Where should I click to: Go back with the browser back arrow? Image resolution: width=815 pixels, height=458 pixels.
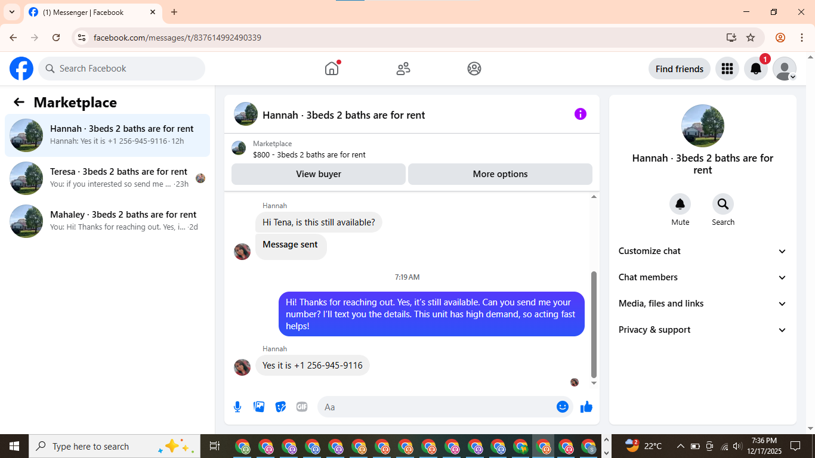(x=13, y=38)
